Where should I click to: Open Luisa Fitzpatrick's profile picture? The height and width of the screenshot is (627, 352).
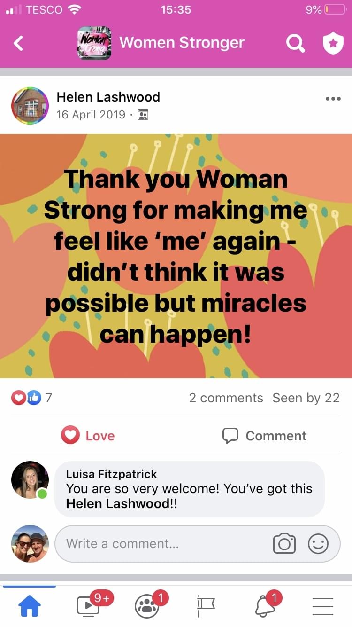coord(30,480)
